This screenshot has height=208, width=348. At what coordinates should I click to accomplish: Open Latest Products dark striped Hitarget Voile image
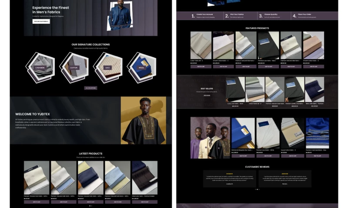point(145,178)
